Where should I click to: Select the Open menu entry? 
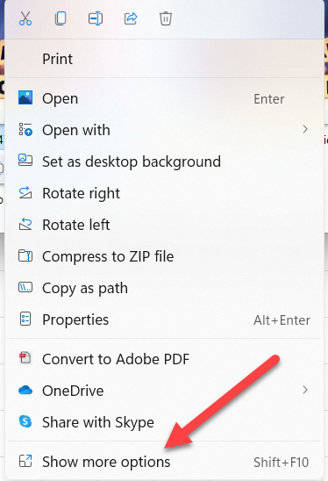(x=164, y=98)
